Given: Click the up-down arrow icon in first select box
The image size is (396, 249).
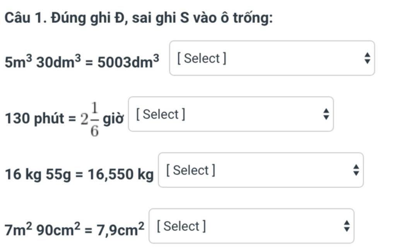Looking at the screenshot, I should (367, 58).
